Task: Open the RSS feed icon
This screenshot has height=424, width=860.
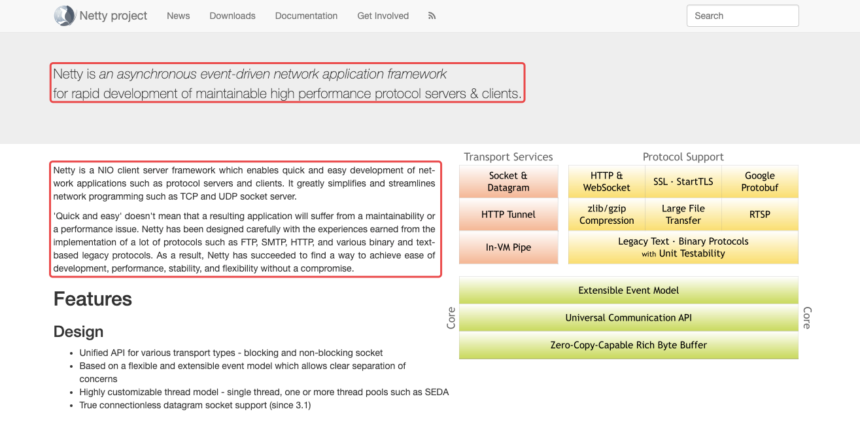Action: coord(432,16)
